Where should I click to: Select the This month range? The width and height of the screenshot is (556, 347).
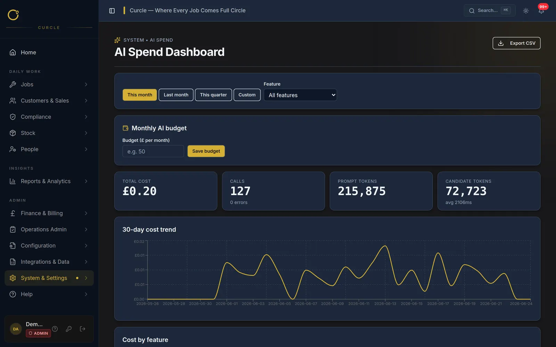point(140,95)
